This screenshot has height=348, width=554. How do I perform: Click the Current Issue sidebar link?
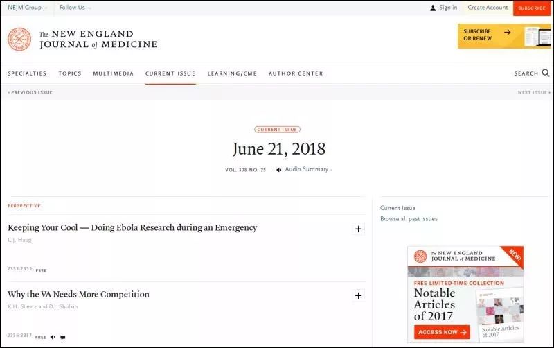tap(397, 208)
